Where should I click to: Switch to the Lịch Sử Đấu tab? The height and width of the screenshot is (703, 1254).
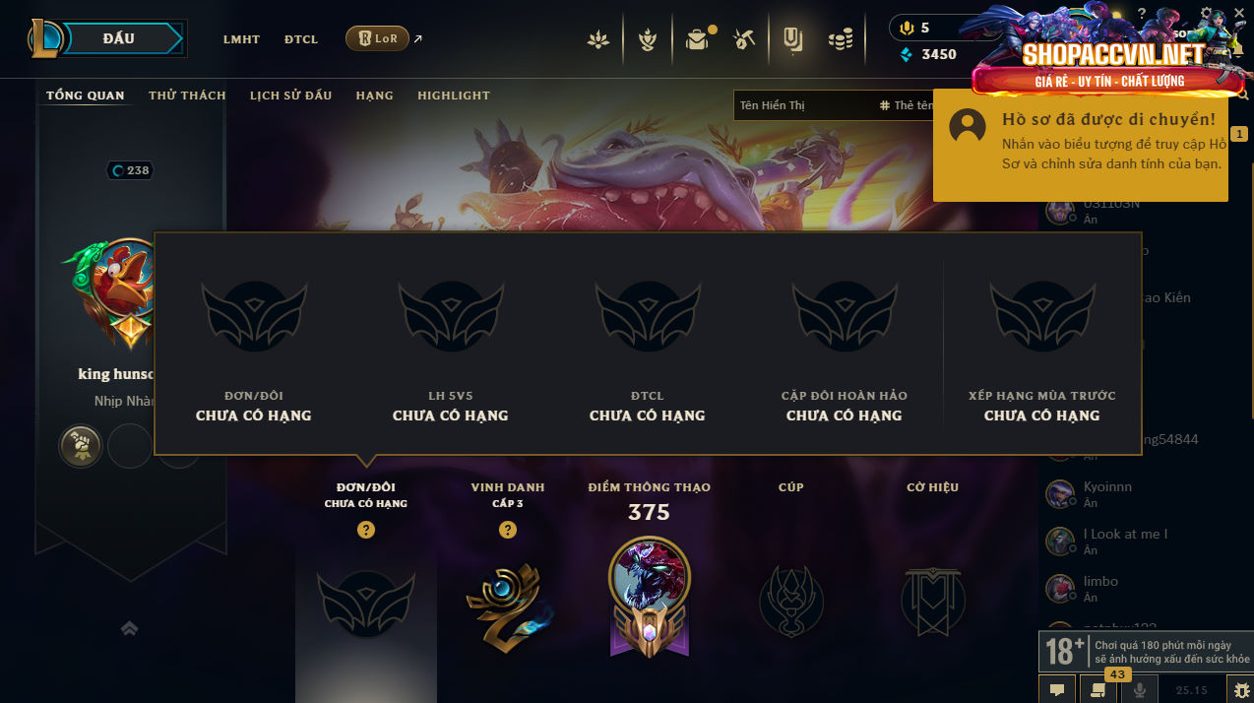[x=290, y=96]
